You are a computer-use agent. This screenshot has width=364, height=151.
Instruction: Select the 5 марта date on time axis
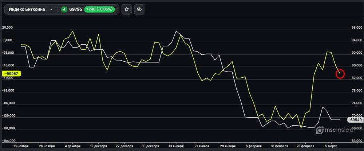coord(331,146)
